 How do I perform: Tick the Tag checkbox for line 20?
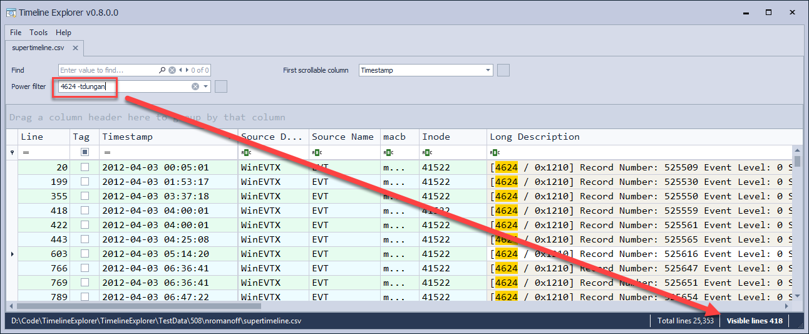click(x=85, y=167)
